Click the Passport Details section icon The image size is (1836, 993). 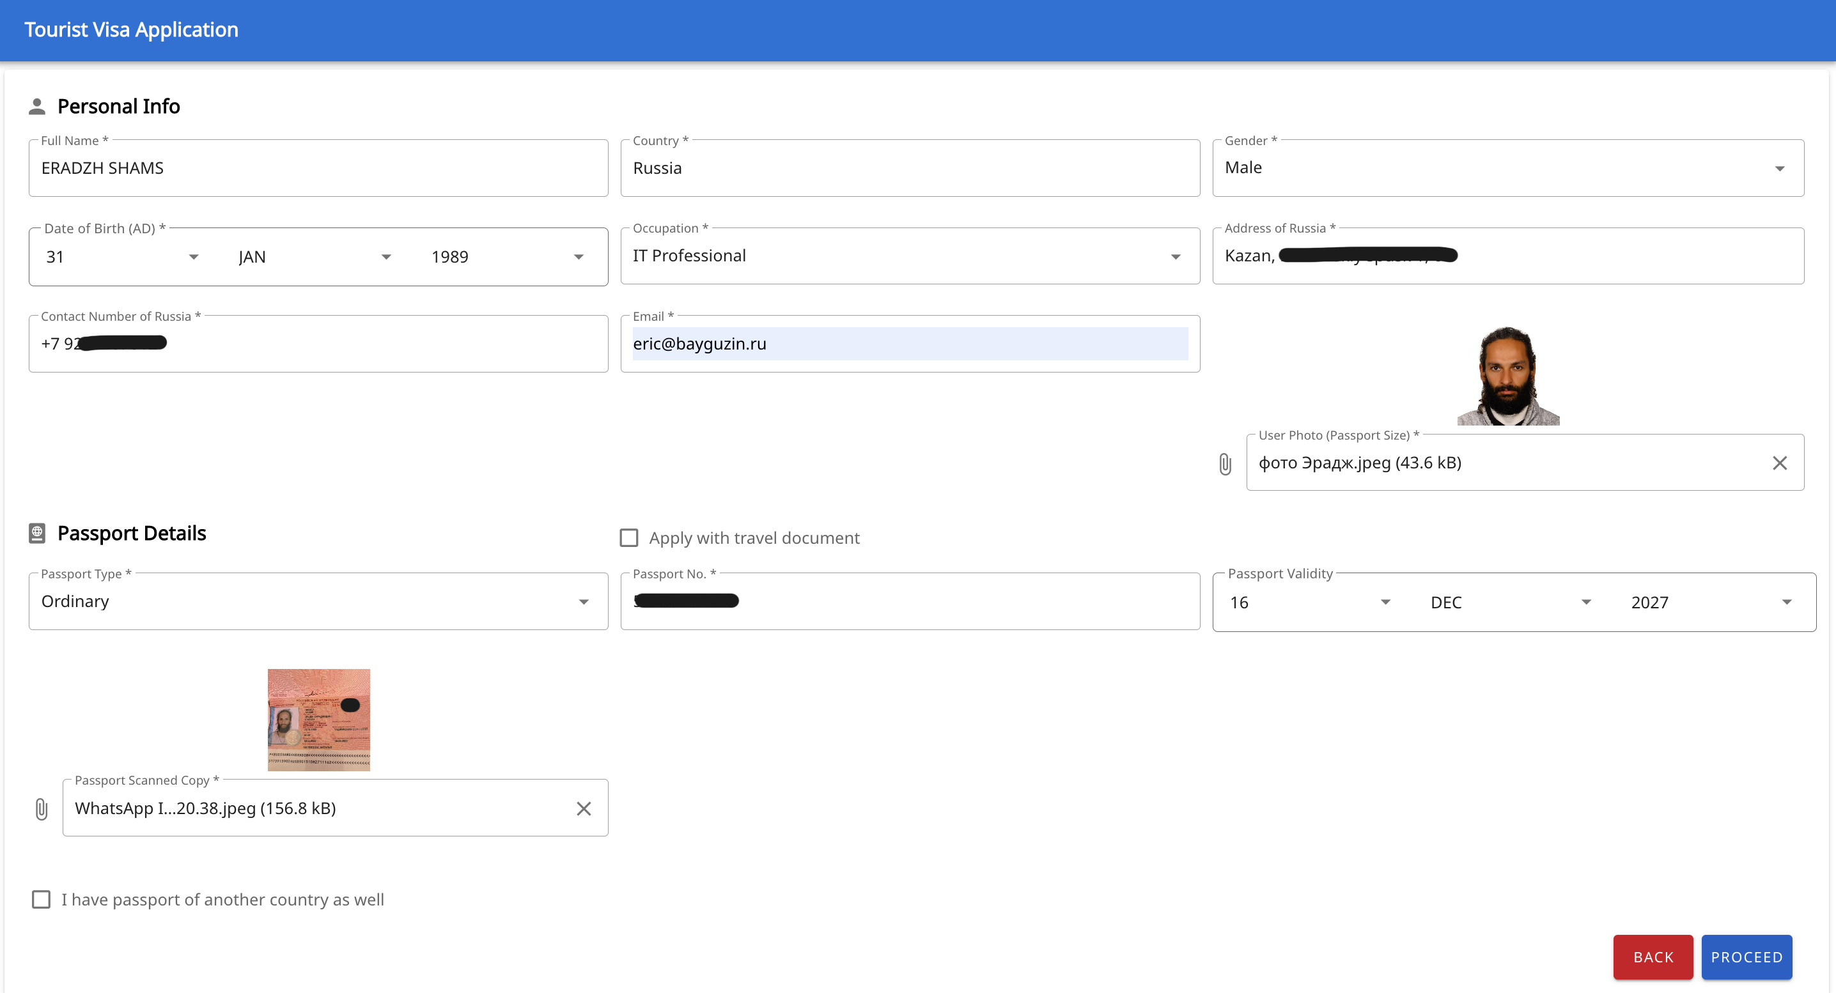37,533
